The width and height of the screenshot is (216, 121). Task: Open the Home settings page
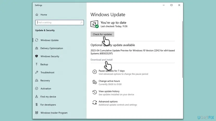click(44, 15)
